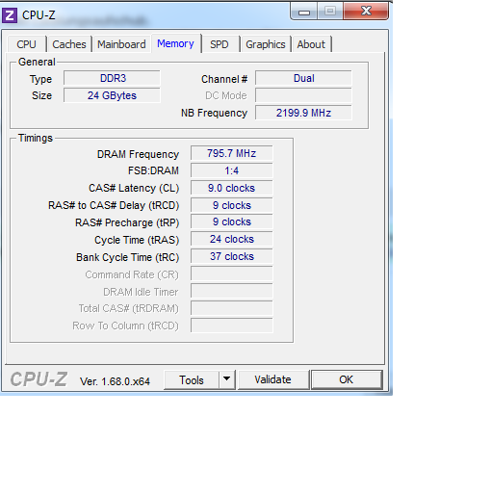This screenshot has height=495, width=491.
Task: View the Graphics tab
Action: [x=266, y=44]
